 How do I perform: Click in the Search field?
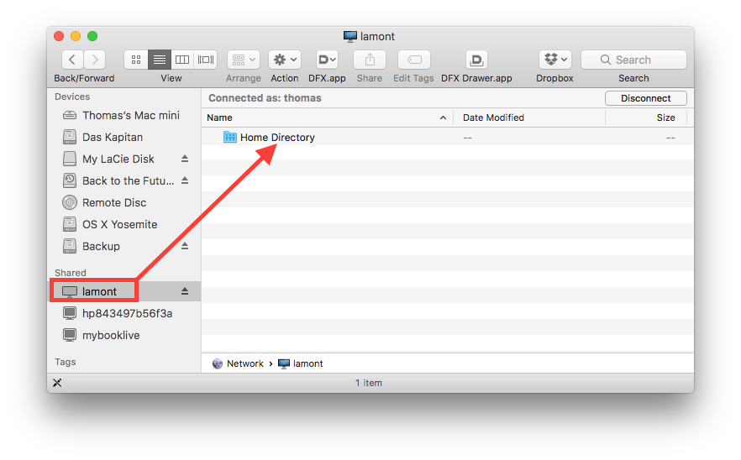click(633, 60)
